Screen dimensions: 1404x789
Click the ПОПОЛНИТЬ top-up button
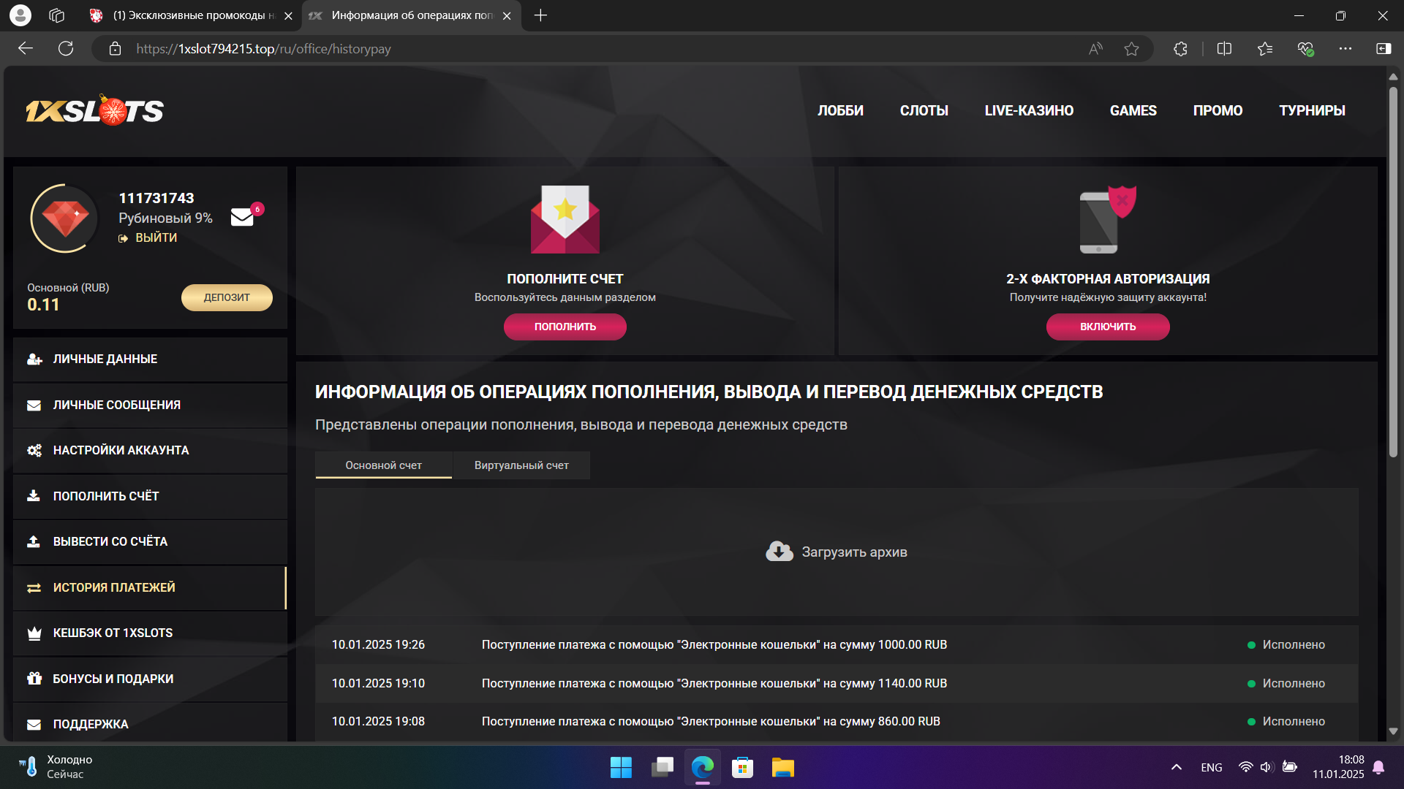click(565, 327)
